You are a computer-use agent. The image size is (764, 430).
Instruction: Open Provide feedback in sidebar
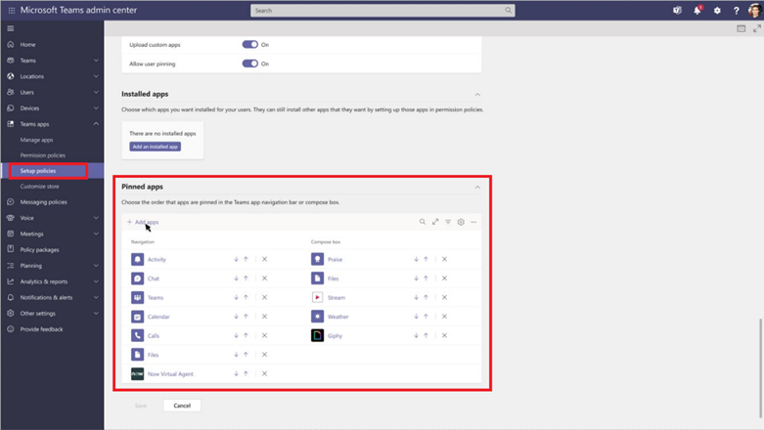pyautogui.click(x=41, y=329)
